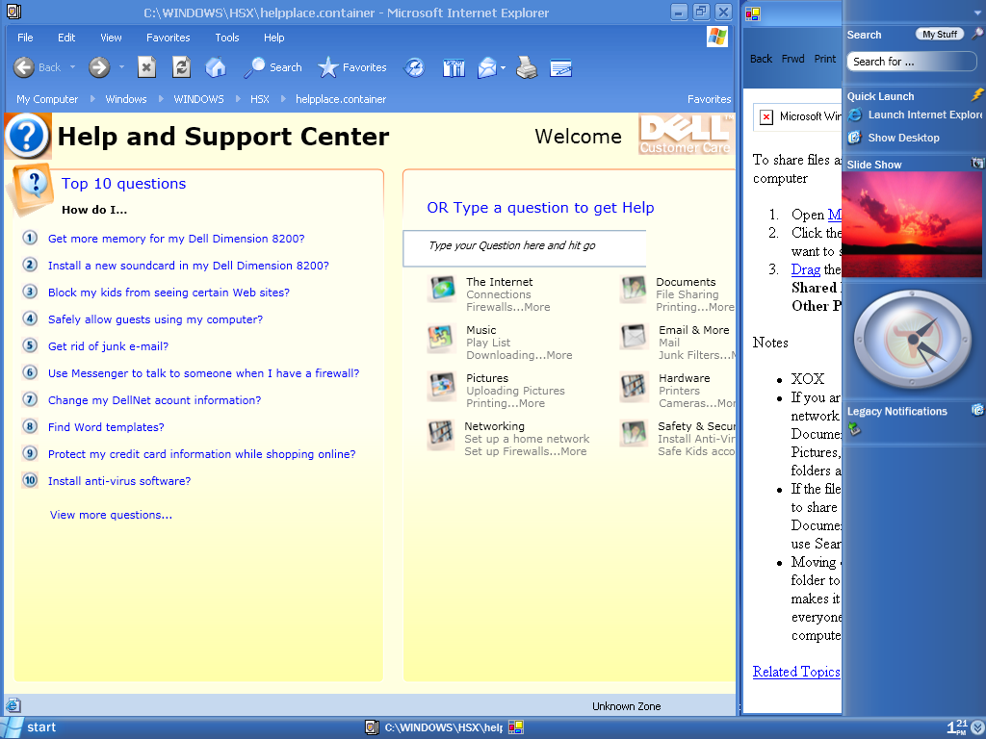Open 'Related Topics' link in help window
The height and width of the screenshot is (739, 986).
click(796, 672)
